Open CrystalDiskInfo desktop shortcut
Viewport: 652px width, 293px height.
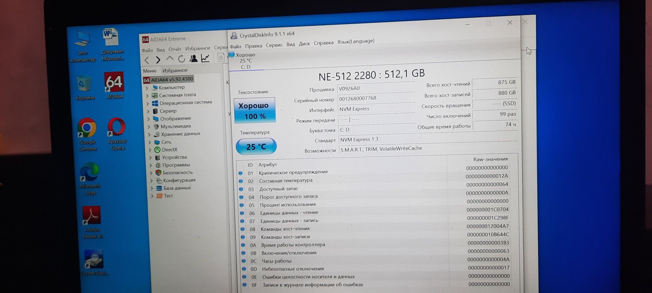coord(94,262)
